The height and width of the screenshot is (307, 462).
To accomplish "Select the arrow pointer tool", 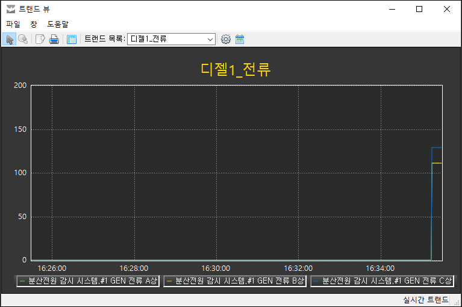I will (10, 39).
